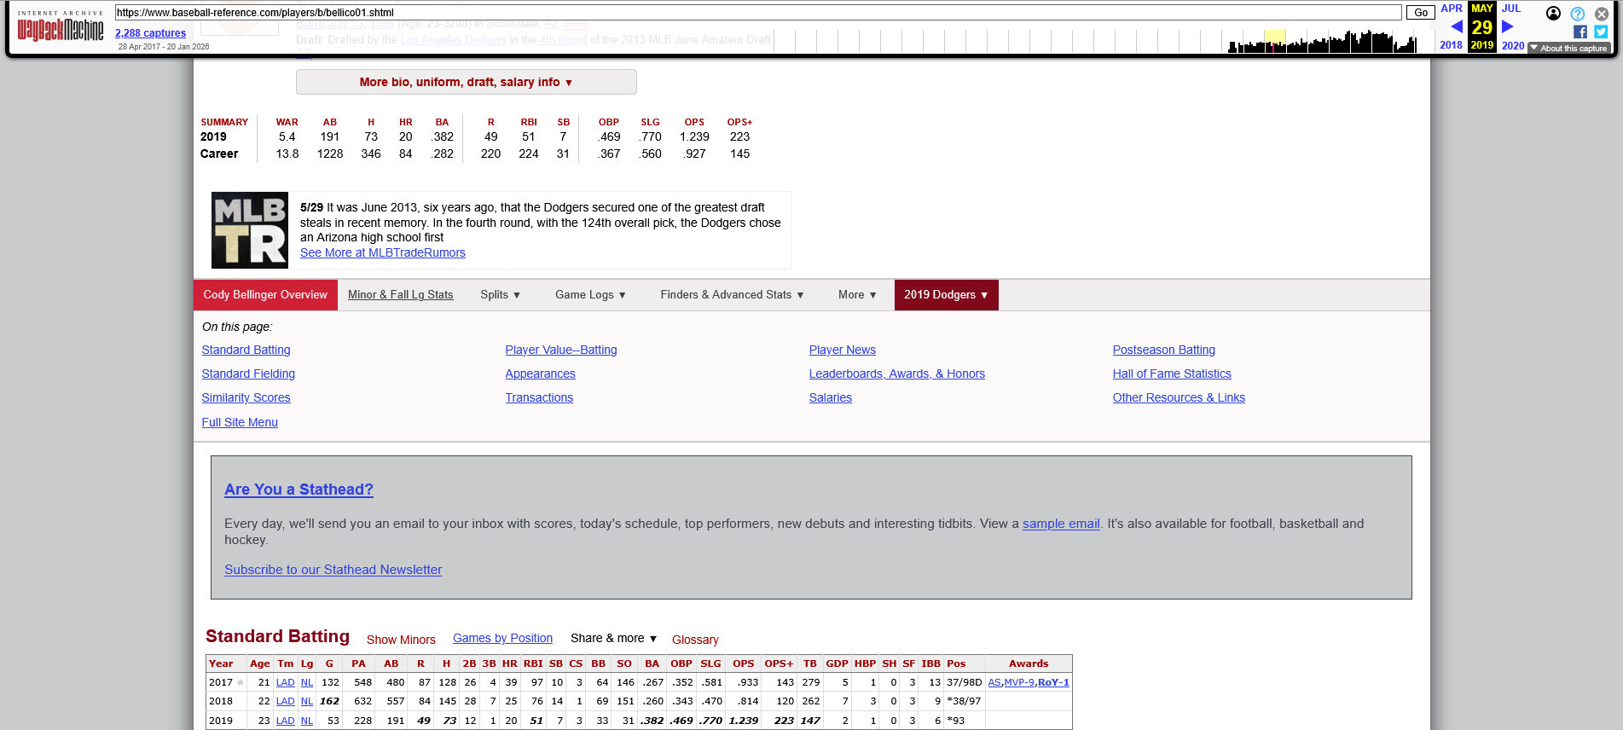Jump to Similarity Scores section
This screenshot has height=730, width=1623.
pos(246,397)
